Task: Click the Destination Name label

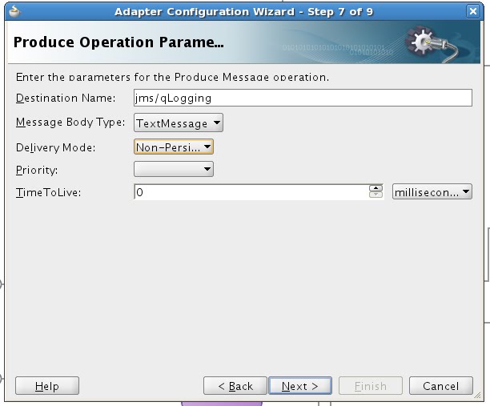Action: (66, 98)
